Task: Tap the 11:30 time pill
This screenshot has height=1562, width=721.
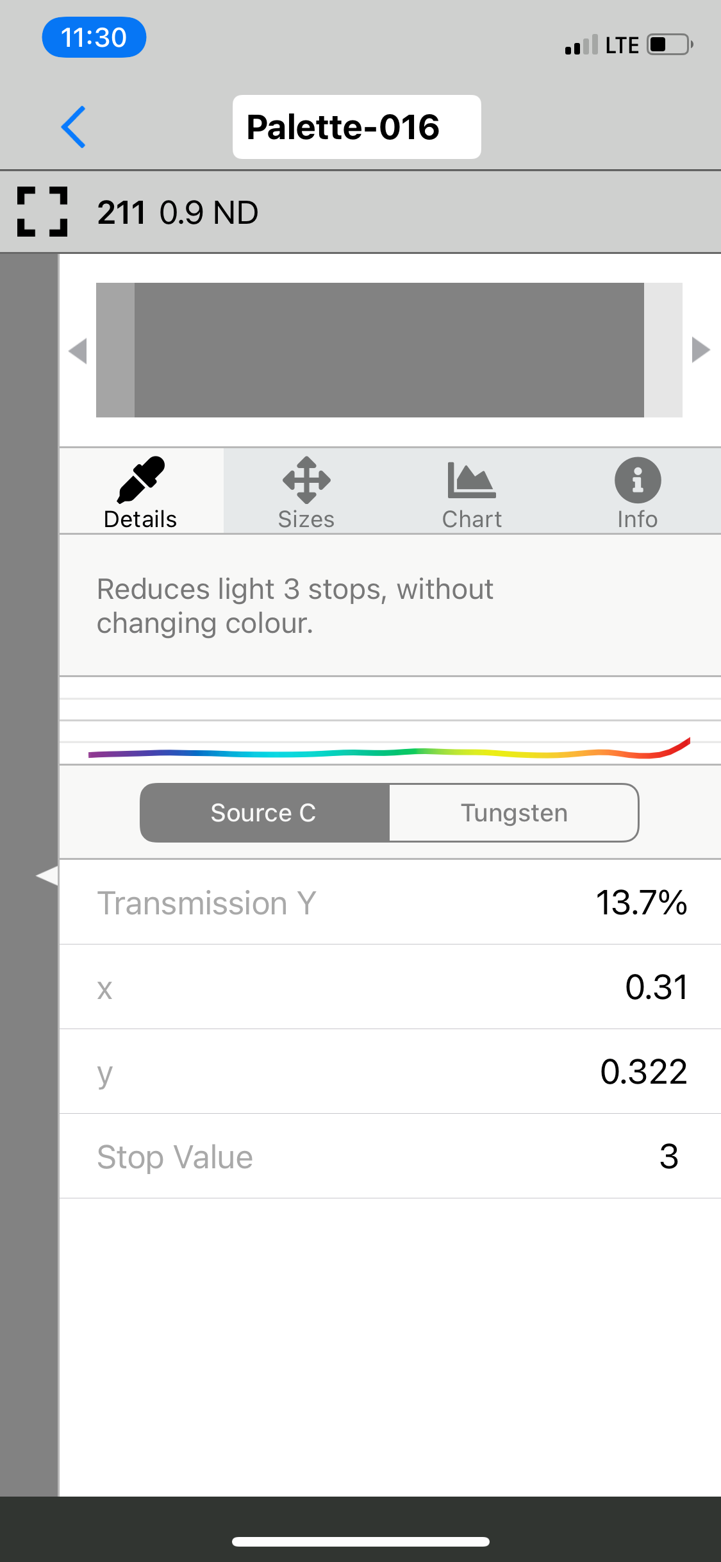Action: pos(94,37)
